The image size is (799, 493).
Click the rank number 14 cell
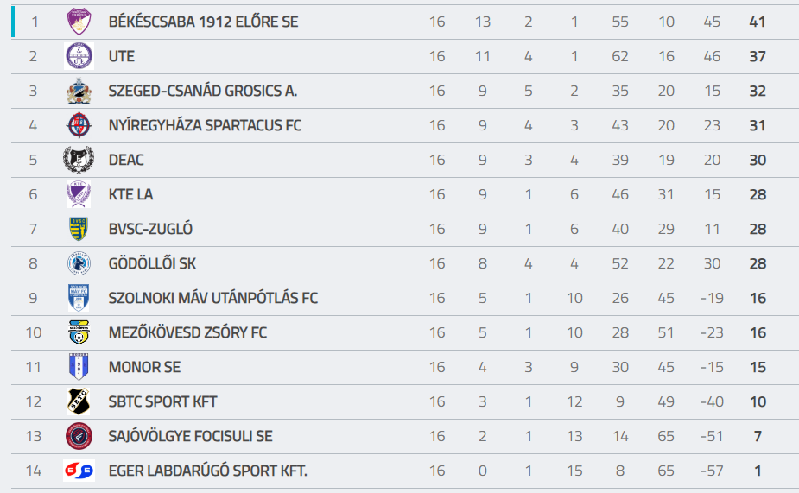34,471
